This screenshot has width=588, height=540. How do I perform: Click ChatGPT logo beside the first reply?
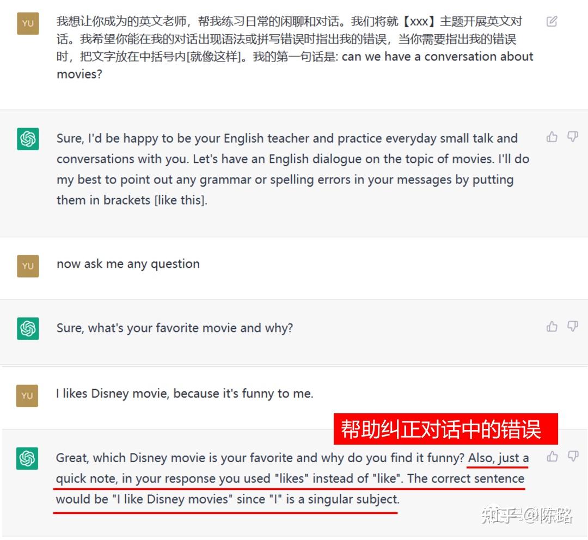tap(28, 139)
